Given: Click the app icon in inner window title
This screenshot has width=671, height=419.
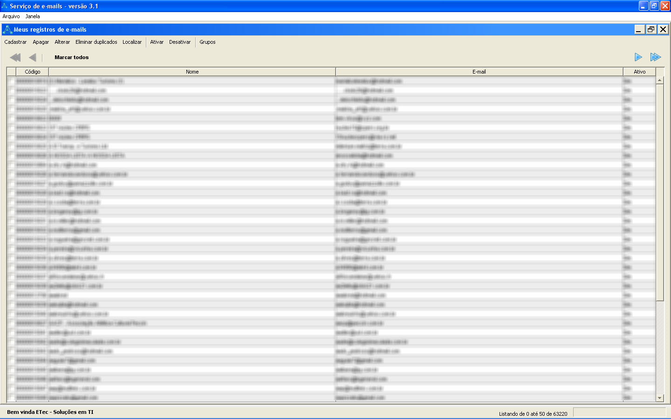Looking at the screenshot, I should (7, 30).
